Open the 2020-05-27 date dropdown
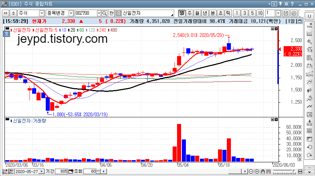 point(42,171)
